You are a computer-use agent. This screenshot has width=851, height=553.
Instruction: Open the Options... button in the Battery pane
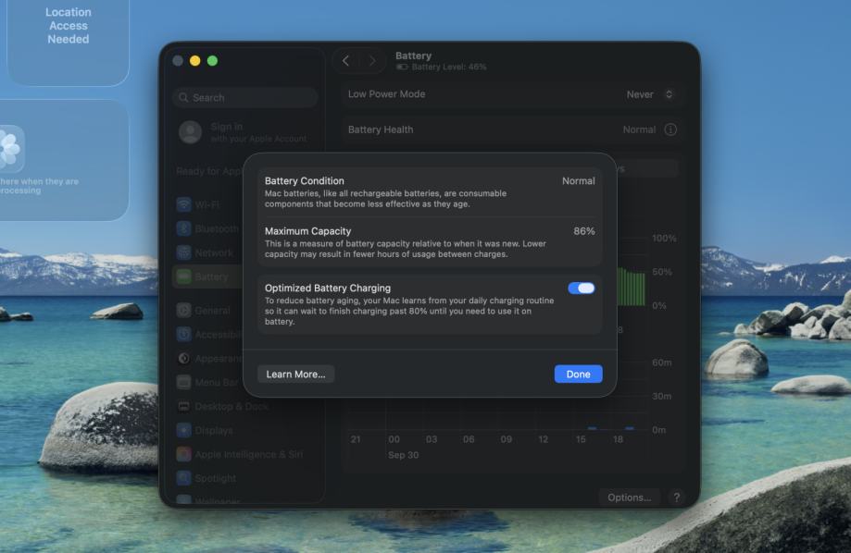click(629, 498)
